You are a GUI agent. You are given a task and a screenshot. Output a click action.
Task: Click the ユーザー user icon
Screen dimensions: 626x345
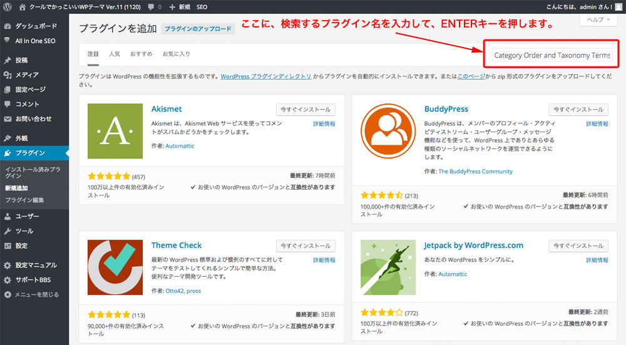pos(7,217)
